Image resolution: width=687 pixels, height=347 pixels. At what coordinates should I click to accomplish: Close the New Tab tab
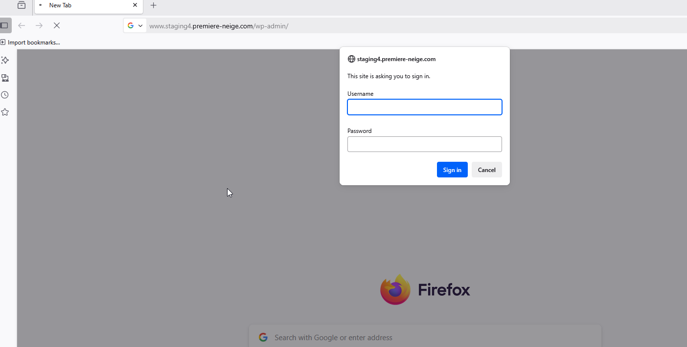(x=135, y=5)
